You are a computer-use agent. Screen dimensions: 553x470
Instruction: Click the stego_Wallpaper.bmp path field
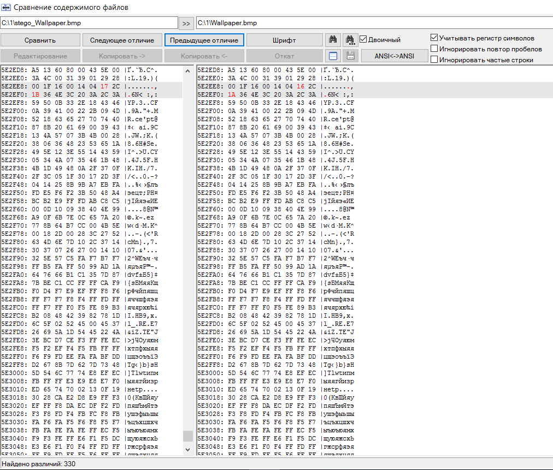[x=89, y=23]
